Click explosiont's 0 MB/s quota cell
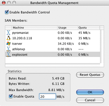 point(83,54)
